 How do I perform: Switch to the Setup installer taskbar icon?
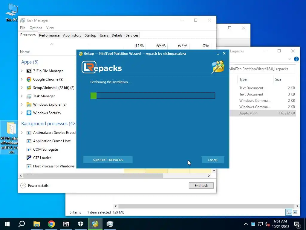pyautogui.click(x=95, y=224)
